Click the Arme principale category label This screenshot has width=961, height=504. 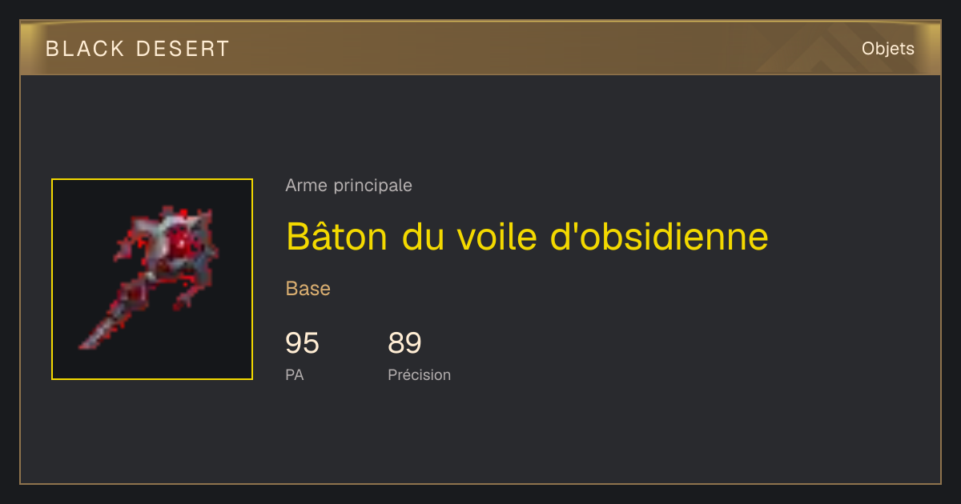click(348, 186)
